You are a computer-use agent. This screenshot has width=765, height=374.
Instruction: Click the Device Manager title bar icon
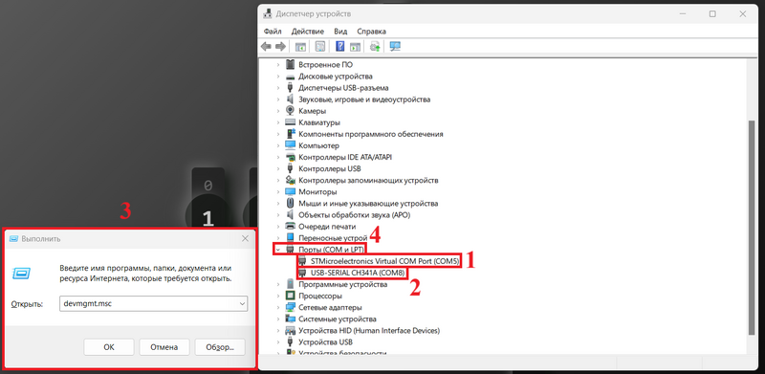(268, 13)
